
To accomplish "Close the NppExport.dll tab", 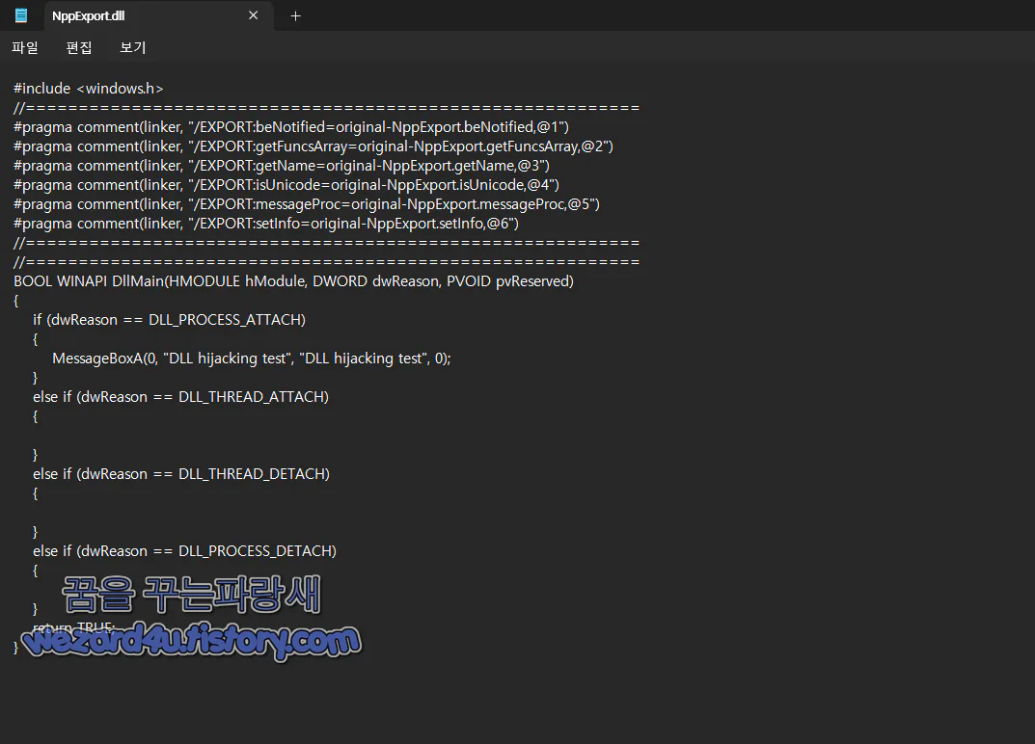I will (x=254, y=15).
